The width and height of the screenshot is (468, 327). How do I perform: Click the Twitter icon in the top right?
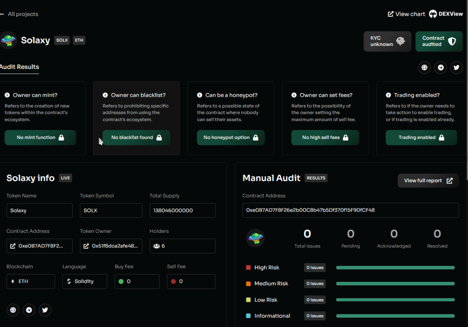457,68
